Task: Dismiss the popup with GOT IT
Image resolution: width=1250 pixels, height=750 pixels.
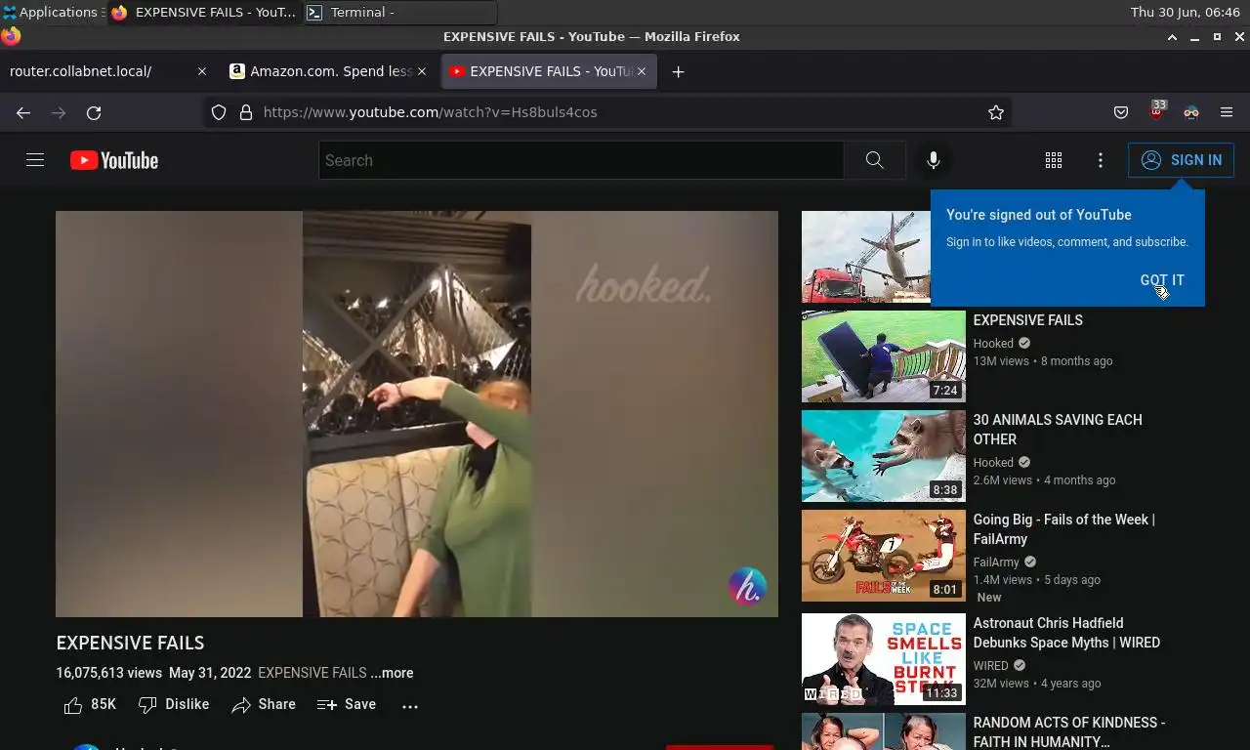Action: coord(1162,280)
